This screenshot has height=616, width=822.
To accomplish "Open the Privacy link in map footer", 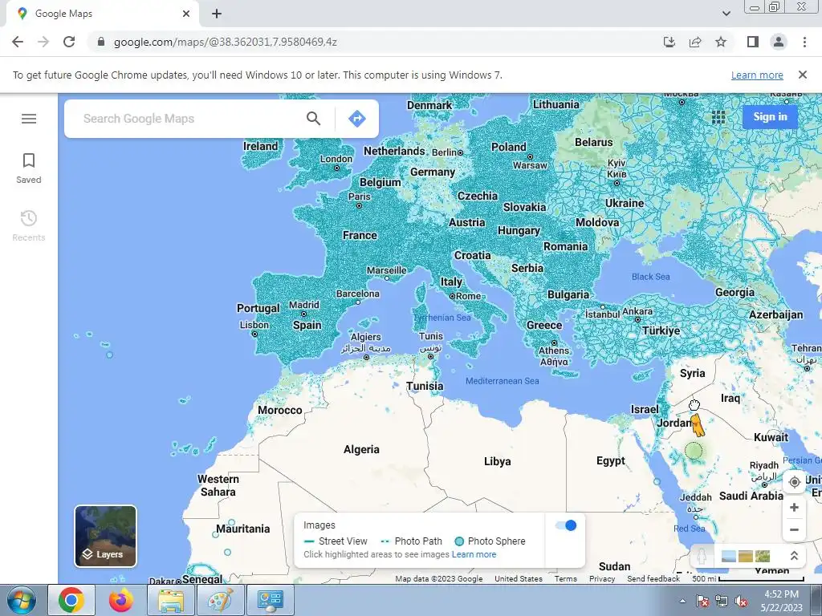I will (x=602, y=579).
